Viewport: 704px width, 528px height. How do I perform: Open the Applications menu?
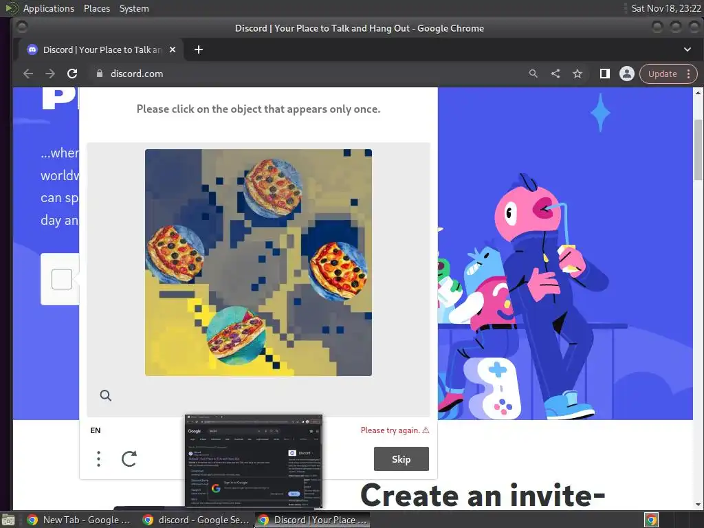(49, 8)
